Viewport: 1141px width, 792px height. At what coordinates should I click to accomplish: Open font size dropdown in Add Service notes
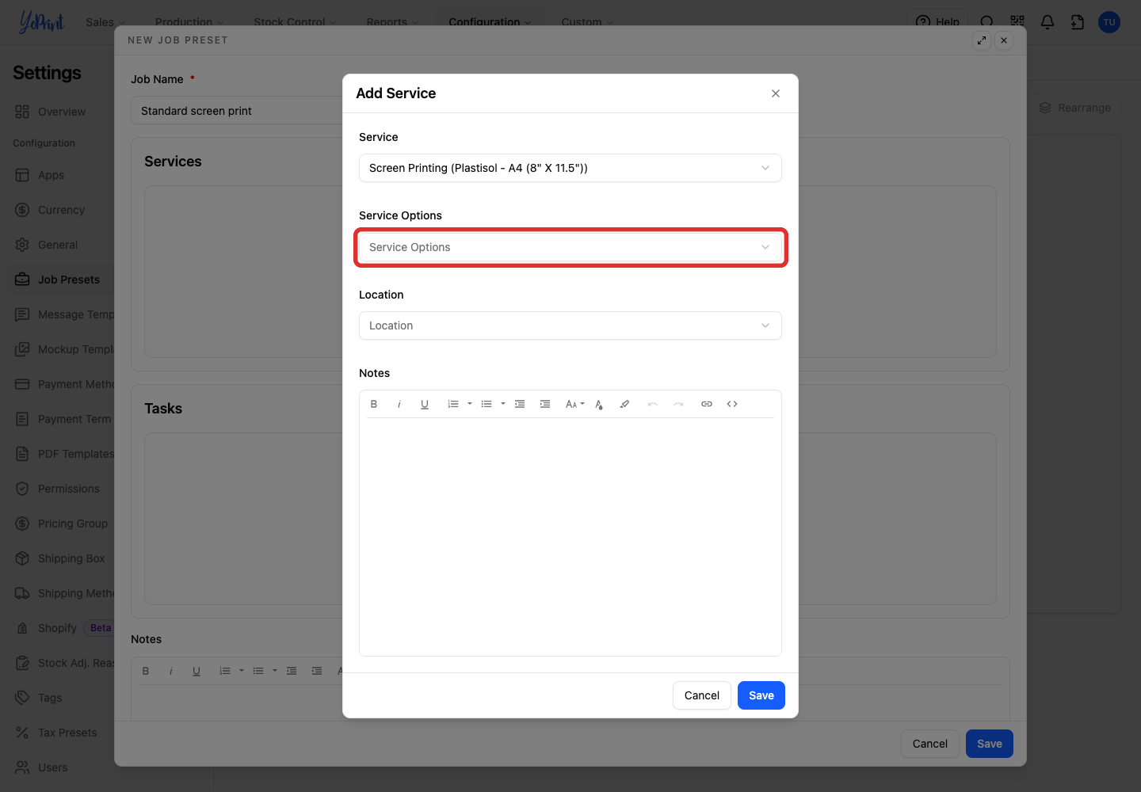(574, 404)
